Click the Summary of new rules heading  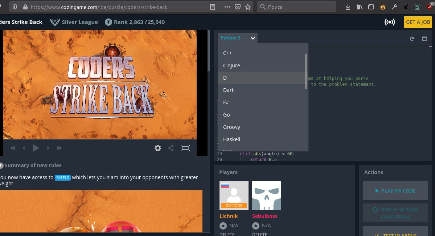pyautogui.click(x=33, y=165)
